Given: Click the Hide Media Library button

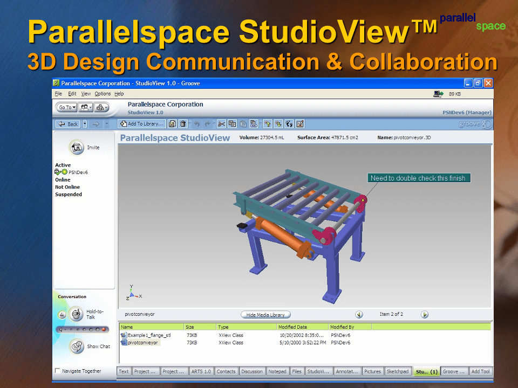Looking at the screenshot, I should pos(265,315).
